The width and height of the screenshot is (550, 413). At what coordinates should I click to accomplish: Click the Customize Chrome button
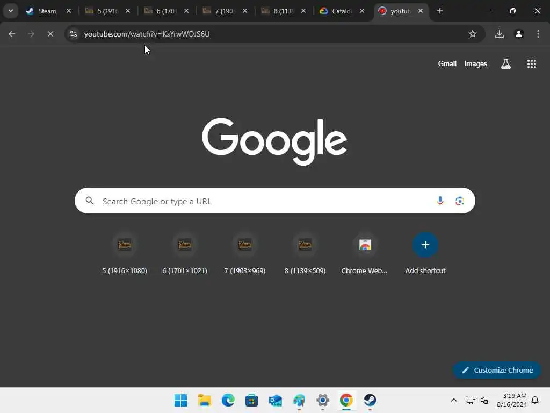click(497, 370)
